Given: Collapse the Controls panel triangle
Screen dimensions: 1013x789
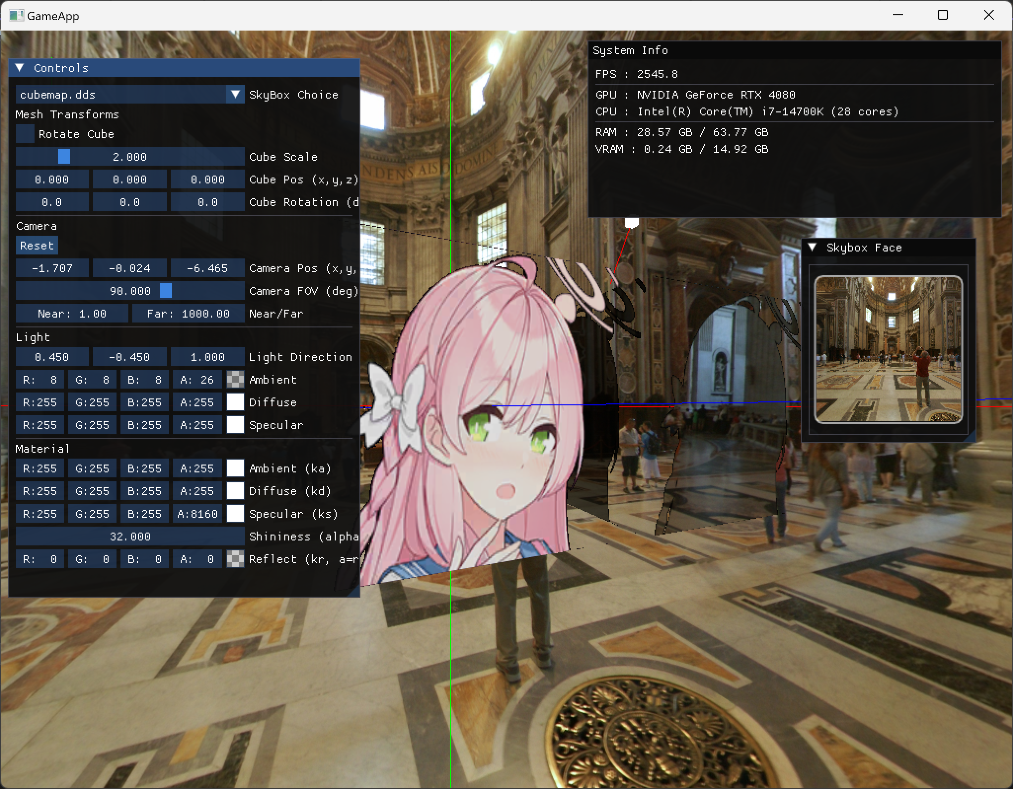Looking at the screenshot, I should coord(20,68).
